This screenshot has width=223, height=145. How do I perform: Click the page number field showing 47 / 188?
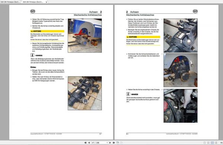[99, 142]
